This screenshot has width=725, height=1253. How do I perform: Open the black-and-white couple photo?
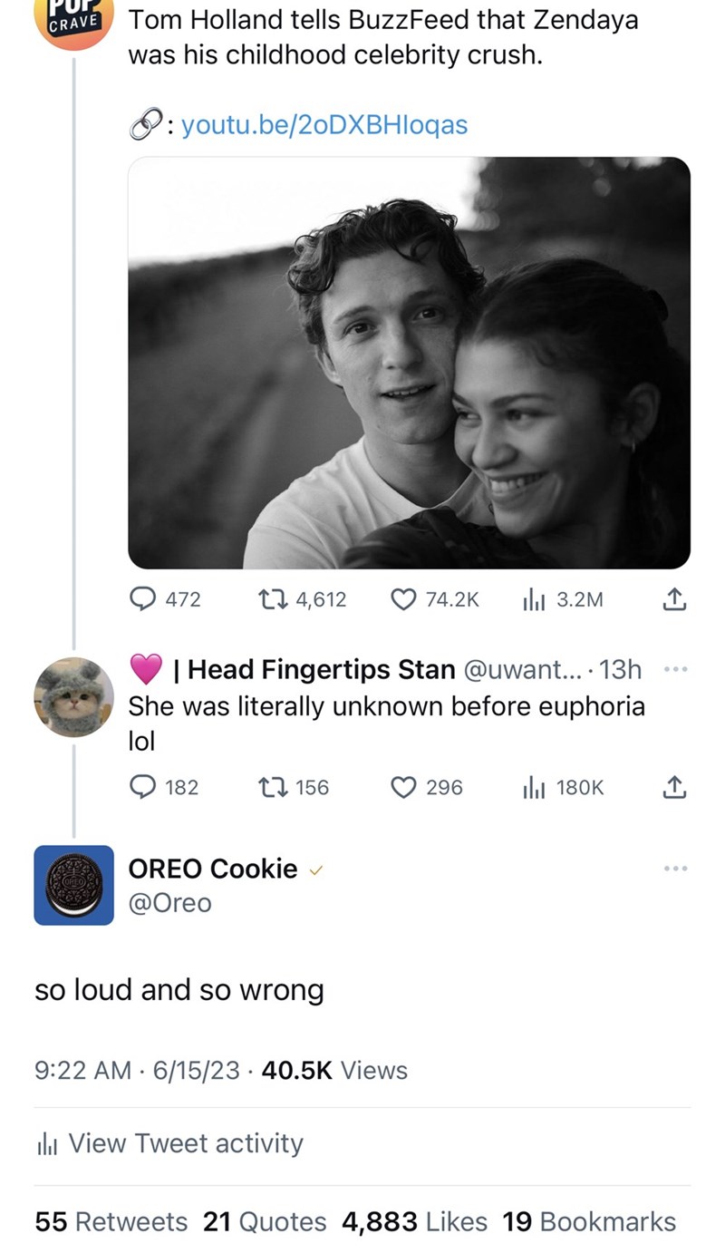point(409,363)
